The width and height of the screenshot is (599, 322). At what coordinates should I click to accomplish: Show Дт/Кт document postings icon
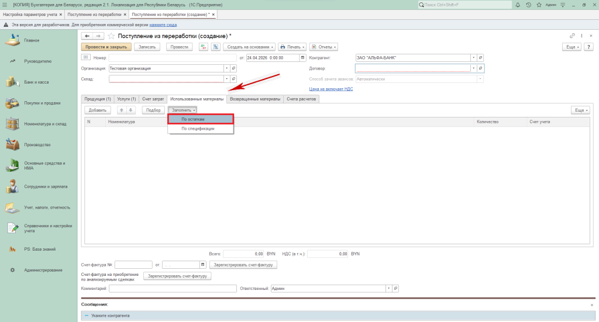pos(204,47)
